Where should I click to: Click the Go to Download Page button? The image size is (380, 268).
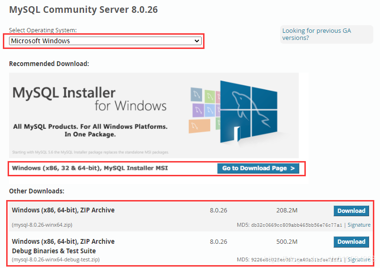tap(258, 168)
